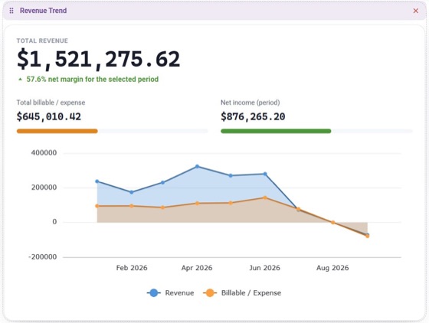Select the Feb 2026 revenue data point
The height and width of the screenshot is (323, 429).
[132, 192]
